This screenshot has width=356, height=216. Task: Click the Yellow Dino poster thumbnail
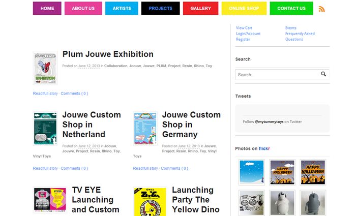pyautogui.click(x=150, y=202)
